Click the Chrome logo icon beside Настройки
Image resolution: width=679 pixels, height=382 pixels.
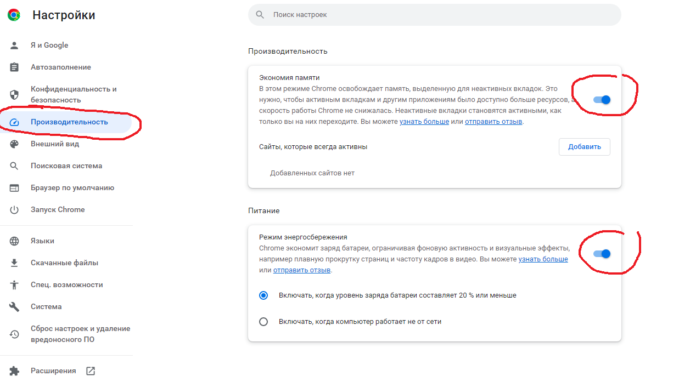pos(14,15)
